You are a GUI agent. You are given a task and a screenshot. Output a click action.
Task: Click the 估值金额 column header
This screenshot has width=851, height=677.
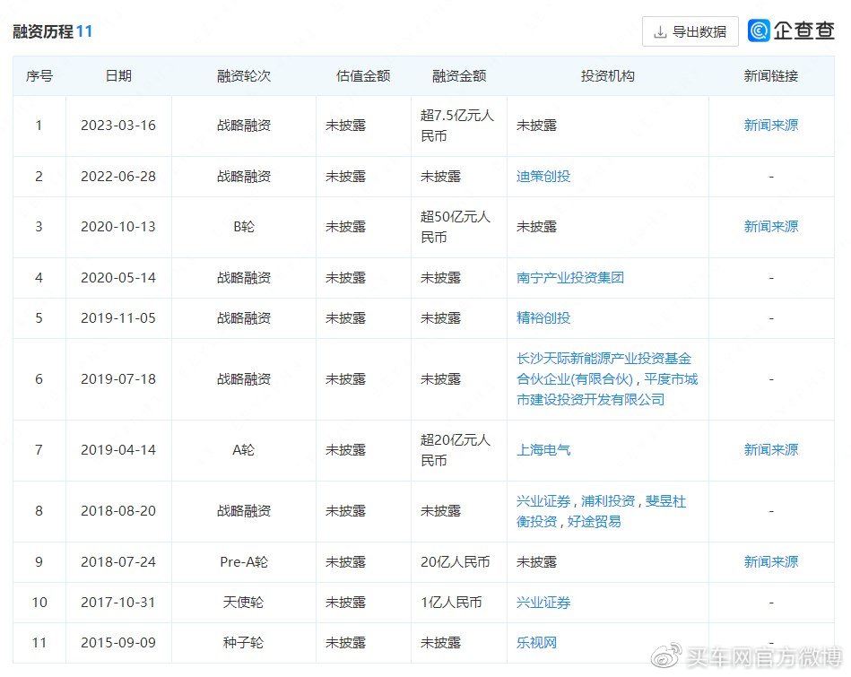[x=363, y=76]
